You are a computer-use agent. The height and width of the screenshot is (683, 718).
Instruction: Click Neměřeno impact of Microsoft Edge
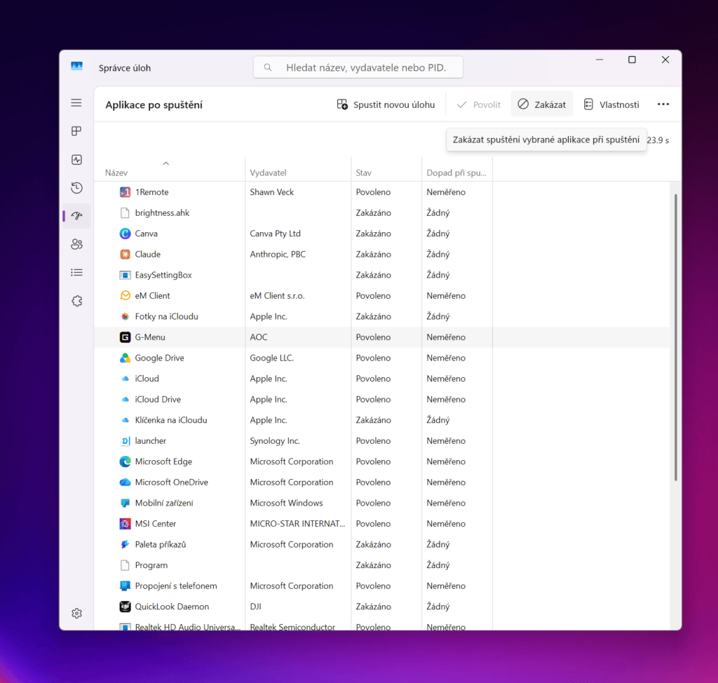click(x=446, y=461)
